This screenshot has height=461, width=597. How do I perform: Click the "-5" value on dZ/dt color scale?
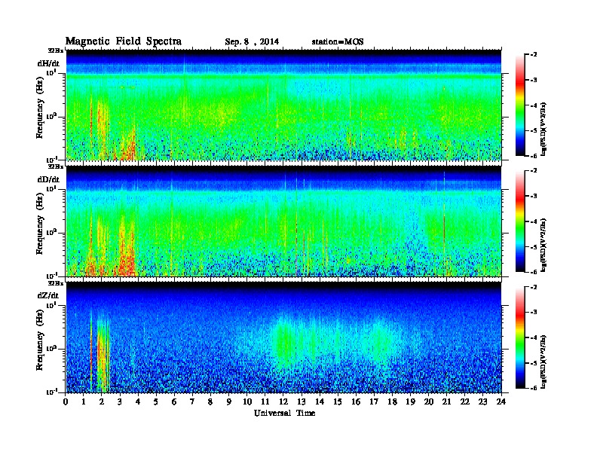[534, 363]
